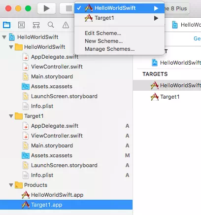Choose the iPhone 8 Plus destination

coord(176,8)
